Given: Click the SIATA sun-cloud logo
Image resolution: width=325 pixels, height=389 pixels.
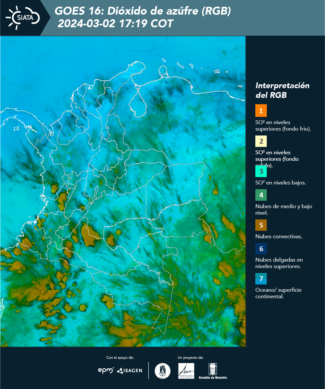Looking at the screenshot, I should click(x=23, y=17).
